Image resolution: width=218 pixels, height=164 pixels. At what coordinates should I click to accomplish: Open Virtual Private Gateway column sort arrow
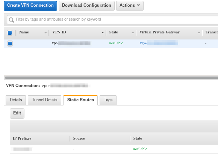tap(199, 33)
